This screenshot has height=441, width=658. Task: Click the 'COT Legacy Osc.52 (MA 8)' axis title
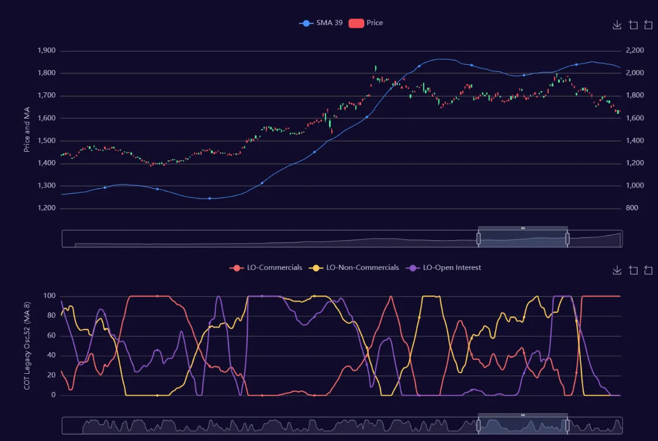click(27, 346)
